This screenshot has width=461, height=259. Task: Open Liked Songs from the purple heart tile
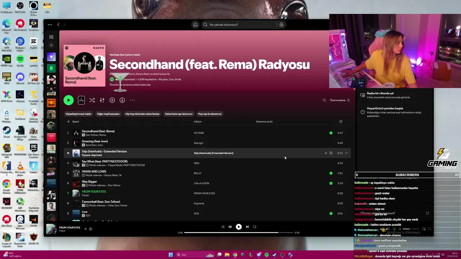pos(51,57)
